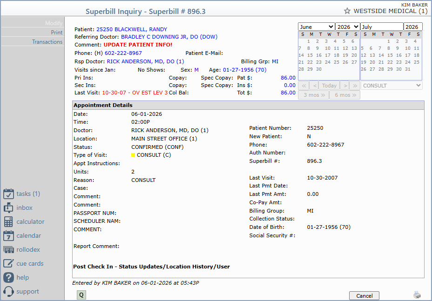
Task: Click the 6 mos forward button
Action: pyautogui.click(x=344, y=95)
